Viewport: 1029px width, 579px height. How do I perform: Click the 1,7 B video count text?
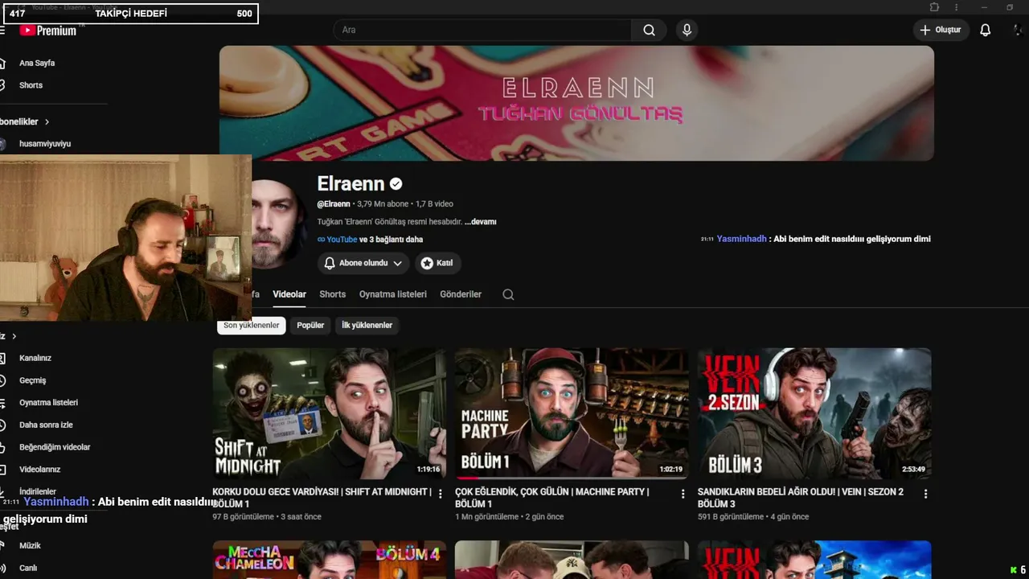[x=434, y=204]
